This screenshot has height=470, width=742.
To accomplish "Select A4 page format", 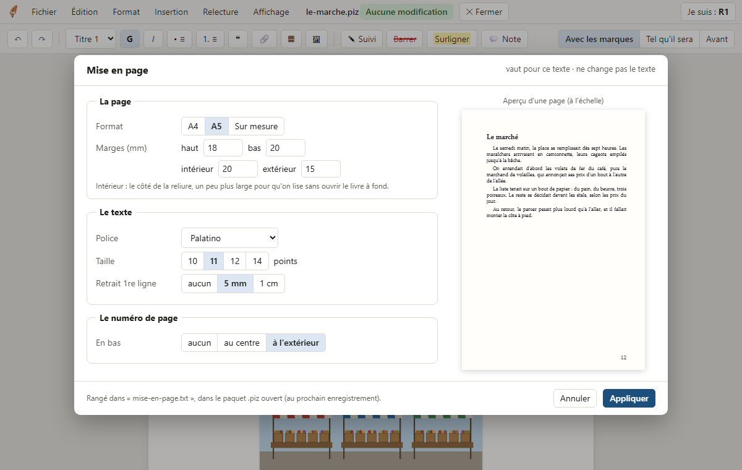I will [193, 126].
